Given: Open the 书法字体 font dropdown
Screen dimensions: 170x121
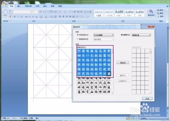Looking at the screenshot, I should coord(103,35).
